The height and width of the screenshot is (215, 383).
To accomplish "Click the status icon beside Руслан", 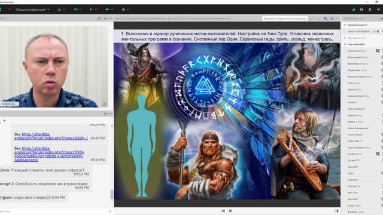I will (378, 154).
